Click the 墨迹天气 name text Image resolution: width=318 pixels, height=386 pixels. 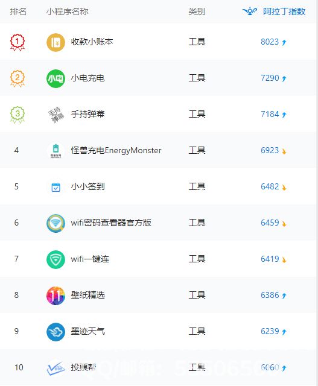click(87, 331)
